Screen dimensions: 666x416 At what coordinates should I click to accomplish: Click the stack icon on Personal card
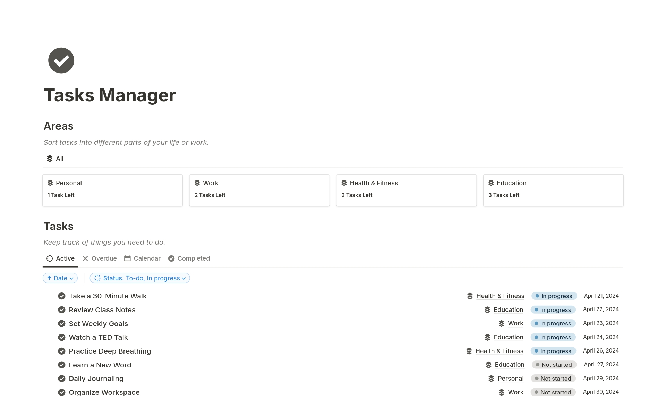coord(50,183)
